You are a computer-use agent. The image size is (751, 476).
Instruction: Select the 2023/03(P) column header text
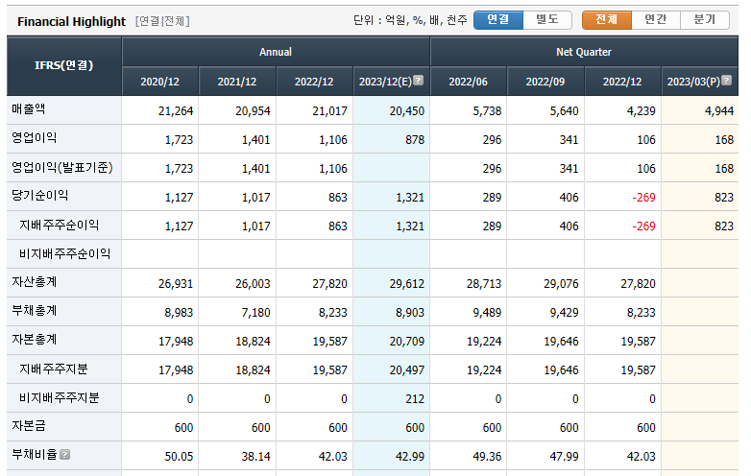(x=693, y=82)
